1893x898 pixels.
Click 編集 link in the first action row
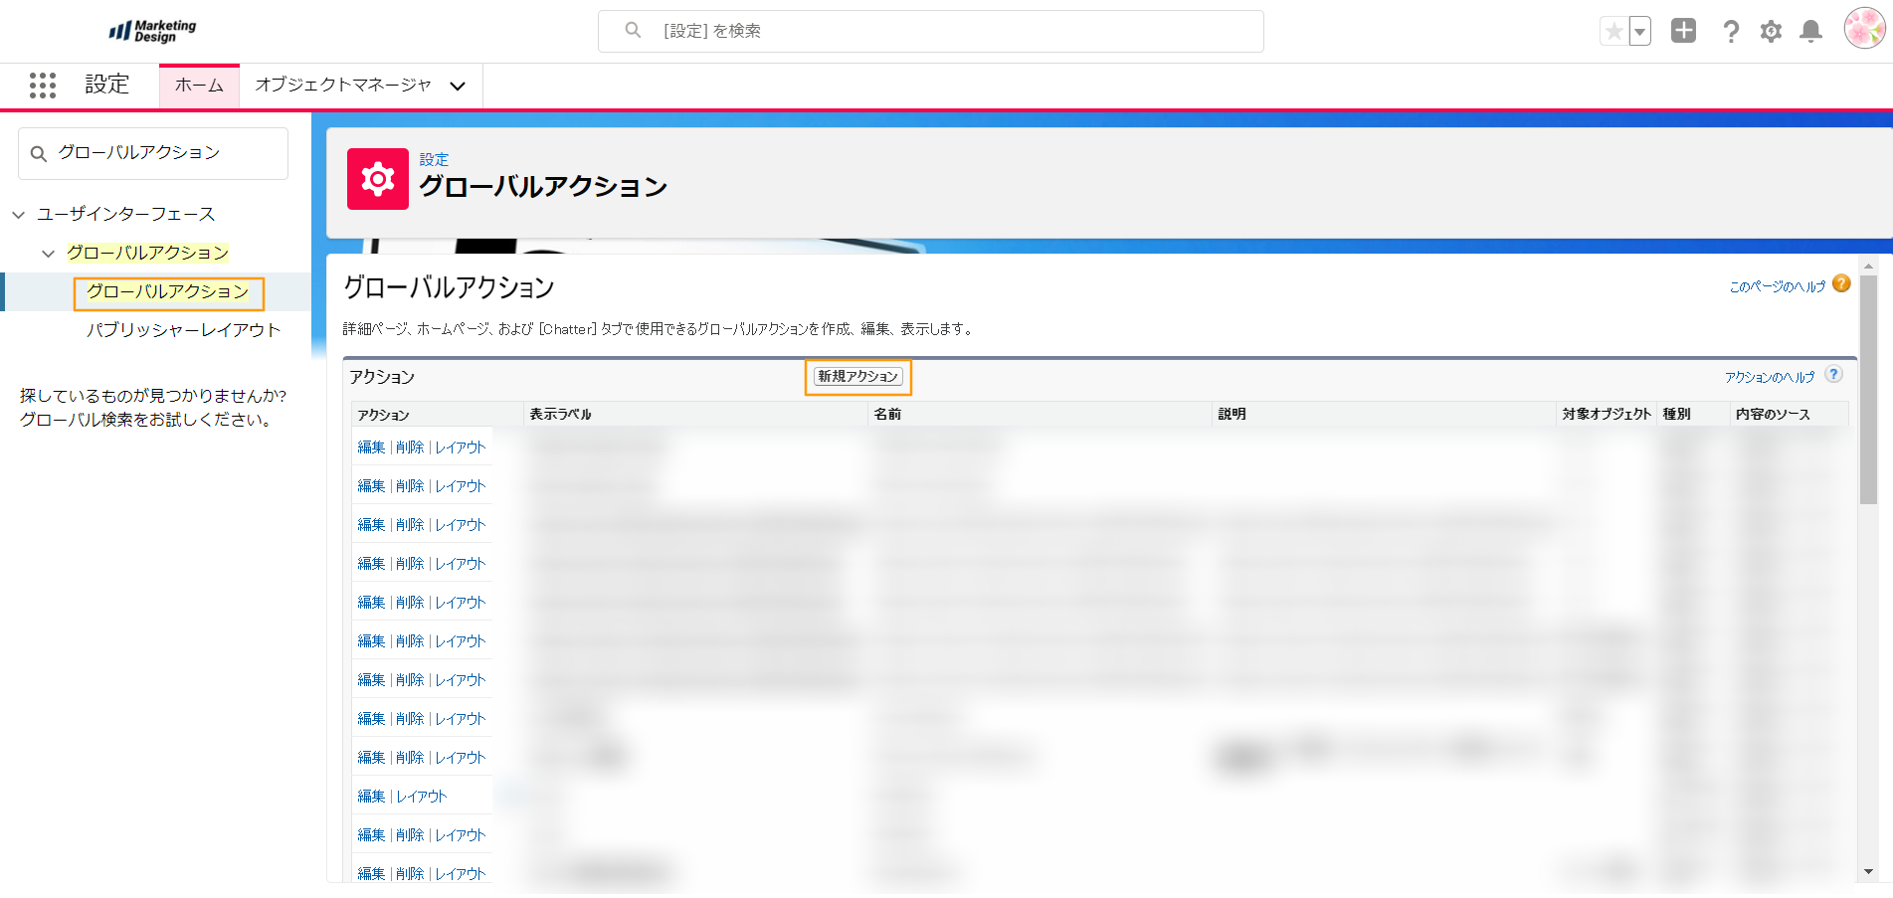(371, 448)
